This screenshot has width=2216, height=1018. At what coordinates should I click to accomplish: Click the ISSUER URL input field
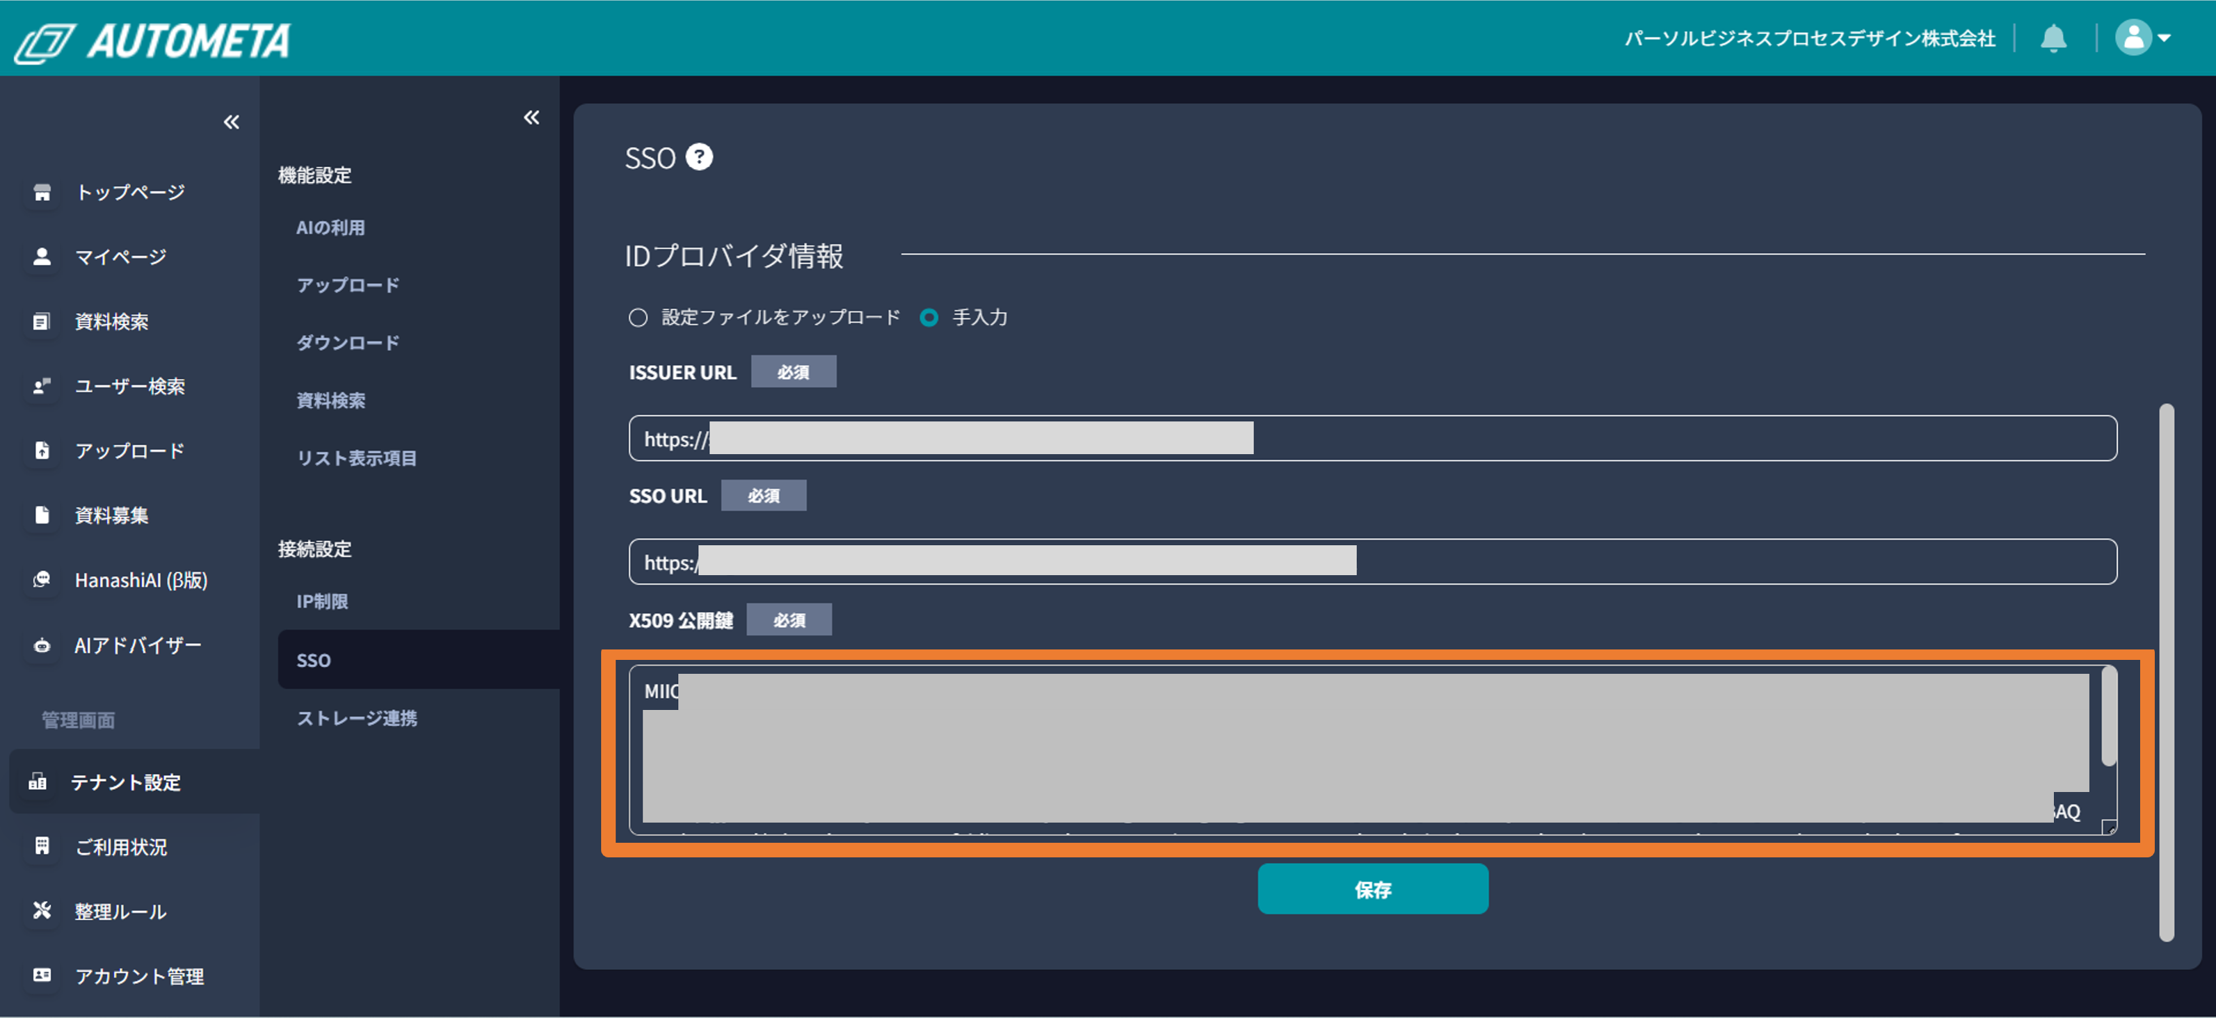[x=1372, y=439]
